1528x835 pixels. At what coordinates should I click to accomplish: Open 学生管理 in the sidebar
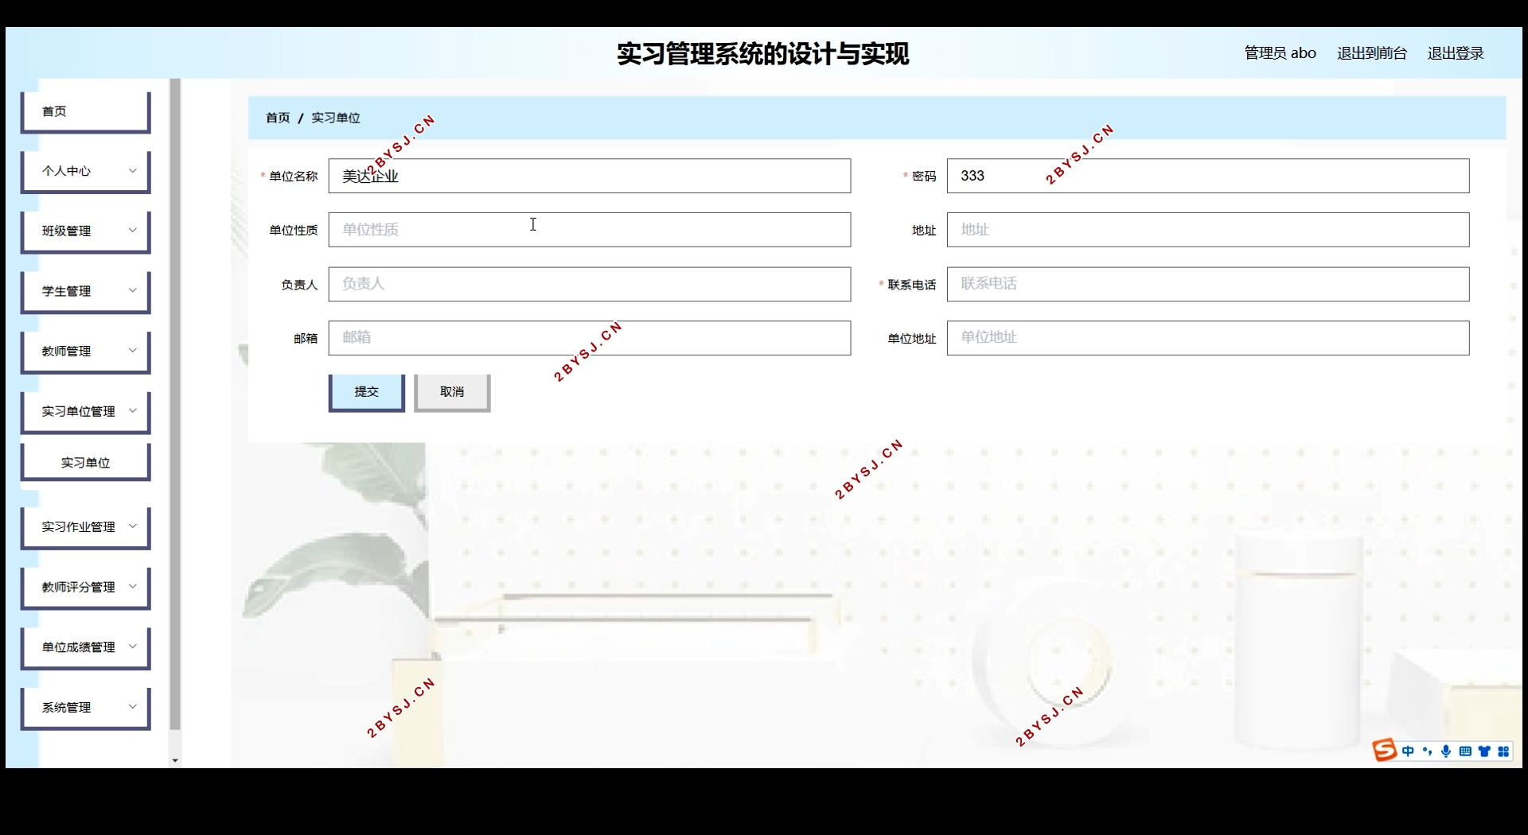pos(86,292)
